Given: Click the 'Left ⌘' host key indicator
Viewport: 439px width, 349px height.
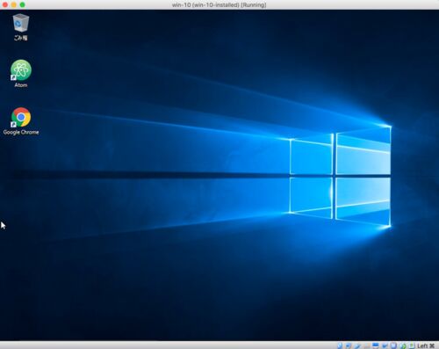Looking at the screenshot, I should click(426, 345).
